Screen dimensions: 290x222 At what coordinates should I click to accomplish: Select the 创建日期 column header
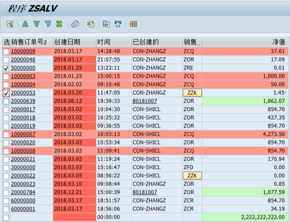pos(75,42)
